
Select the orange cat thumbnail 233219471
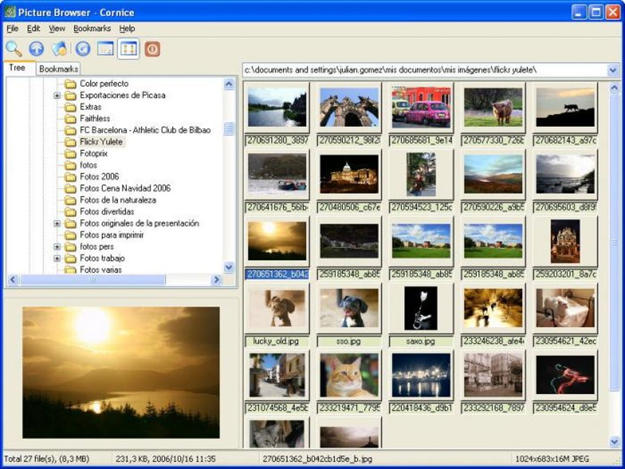pos(349,375)
